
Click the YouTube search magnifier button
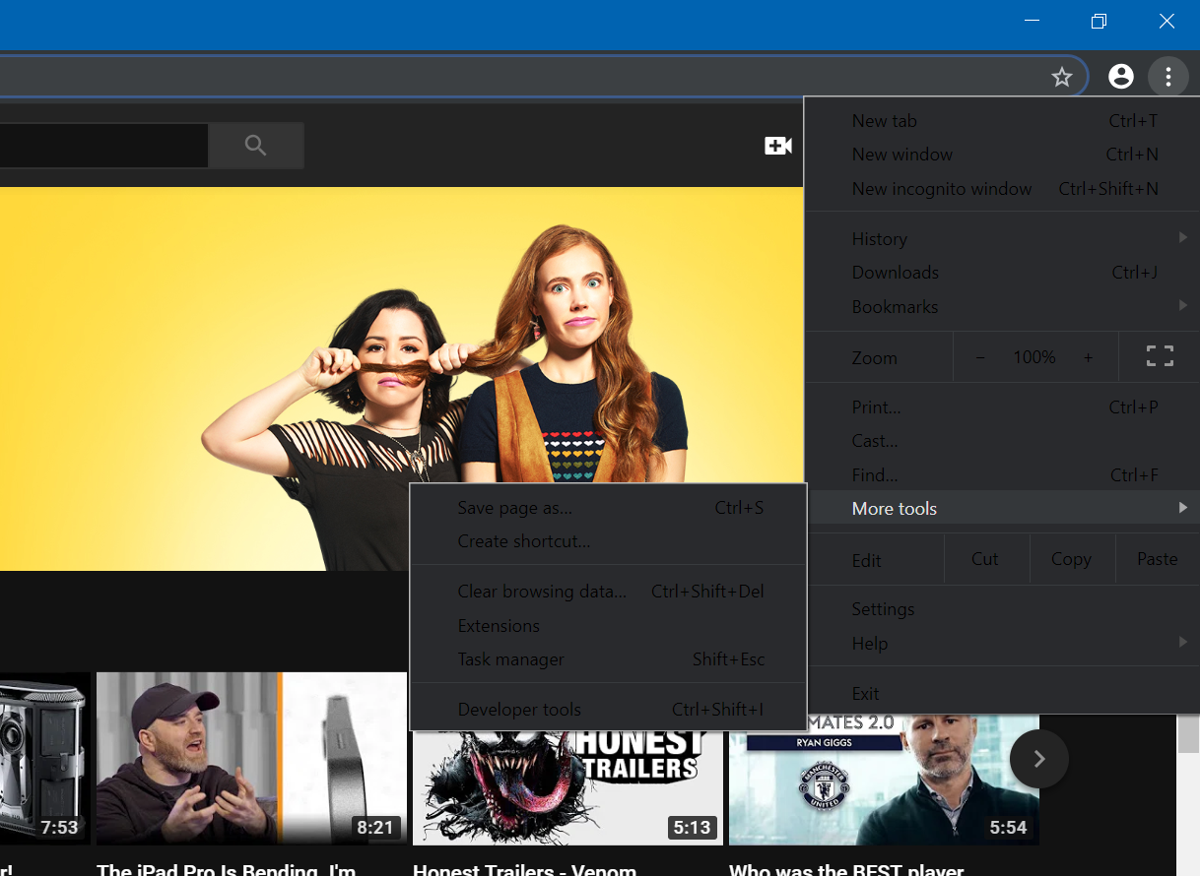pyautogui.click(x=256, y=146)
